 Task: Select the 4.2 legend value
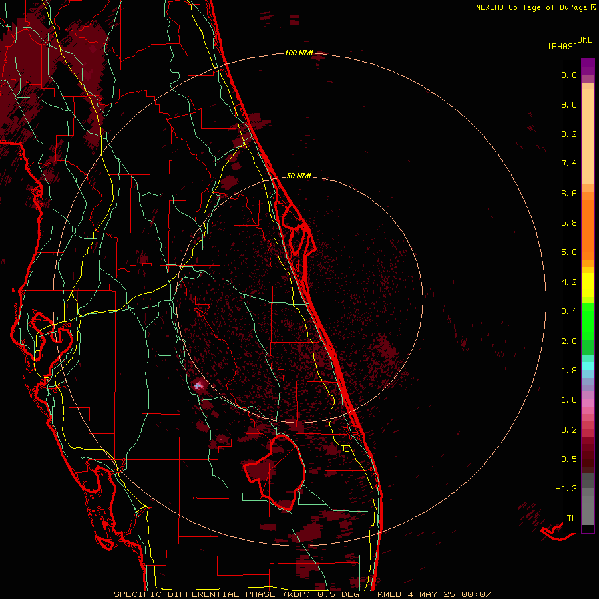click(x=569, y=282)
